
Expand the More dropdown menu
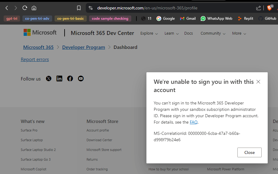click(239, 33)
